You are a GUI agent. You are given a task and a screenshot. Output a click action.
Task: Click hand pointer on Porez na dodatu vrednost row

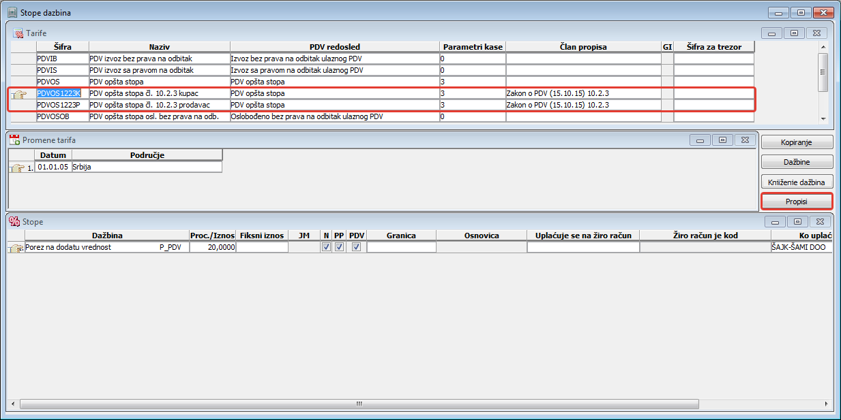pyautogui.click(x=14, y=248)
